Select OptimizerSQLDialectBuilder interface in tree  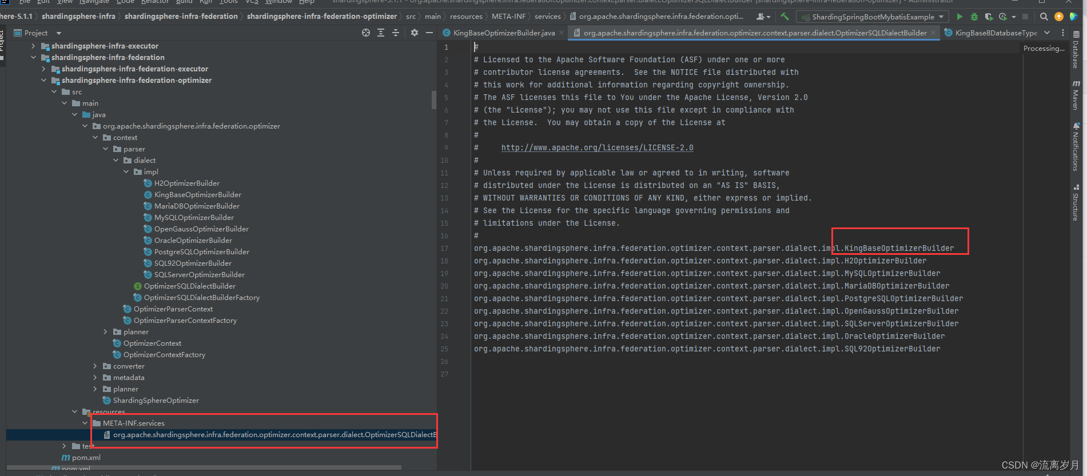[x=184, y=286]
